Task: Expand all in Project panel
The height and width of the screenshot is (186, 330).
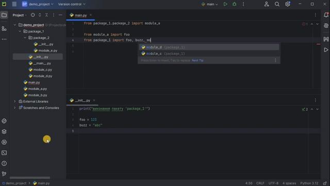Action: click(x=40, y=15)
